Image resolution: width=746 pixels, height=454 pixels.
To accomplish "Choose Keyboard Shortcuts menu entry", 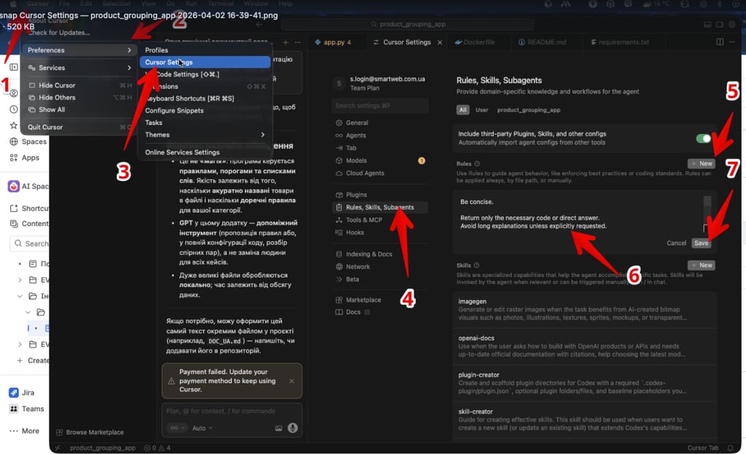I will coord(205,98).
